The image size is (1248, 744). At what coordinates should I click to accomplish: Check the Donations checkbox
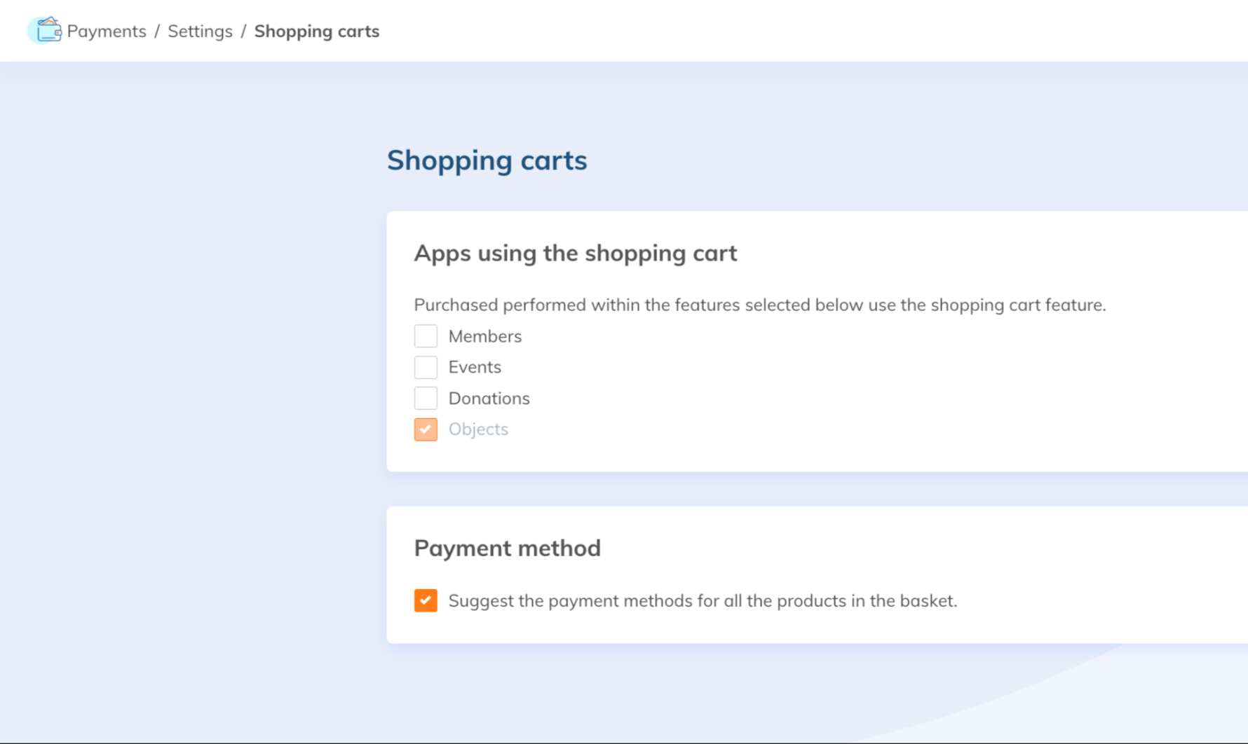tap(426, 398)
